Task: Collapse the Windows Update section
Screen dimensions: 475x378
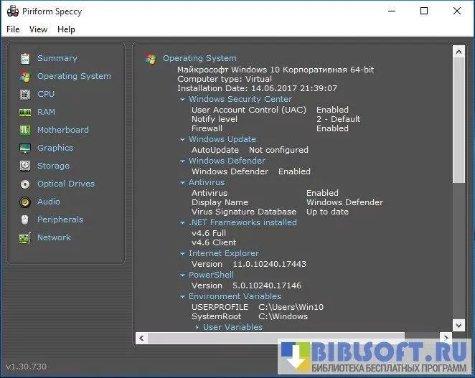Action: coord(183,140)
